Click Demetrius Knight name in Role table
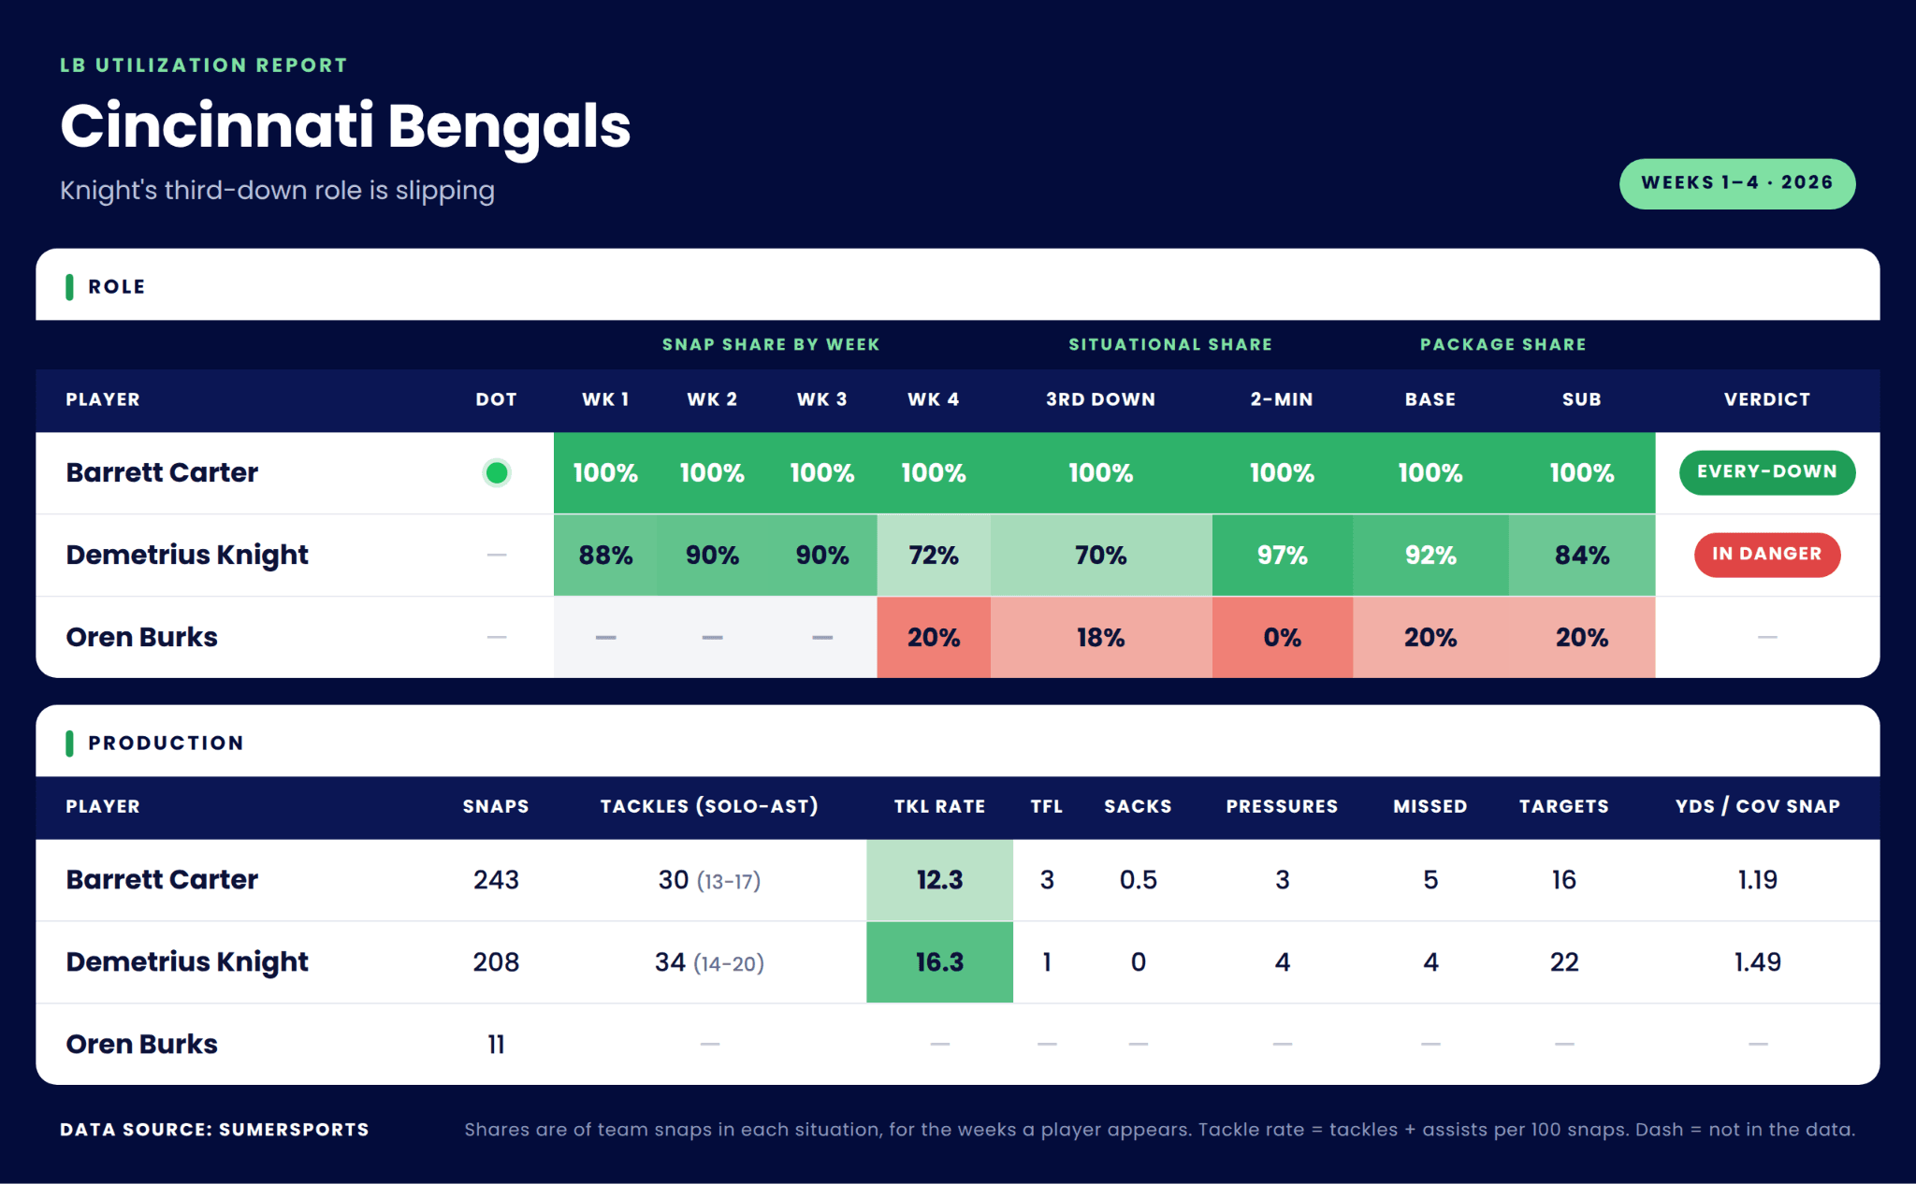This screenshot has width=1916, height=1184. point(187,556)
